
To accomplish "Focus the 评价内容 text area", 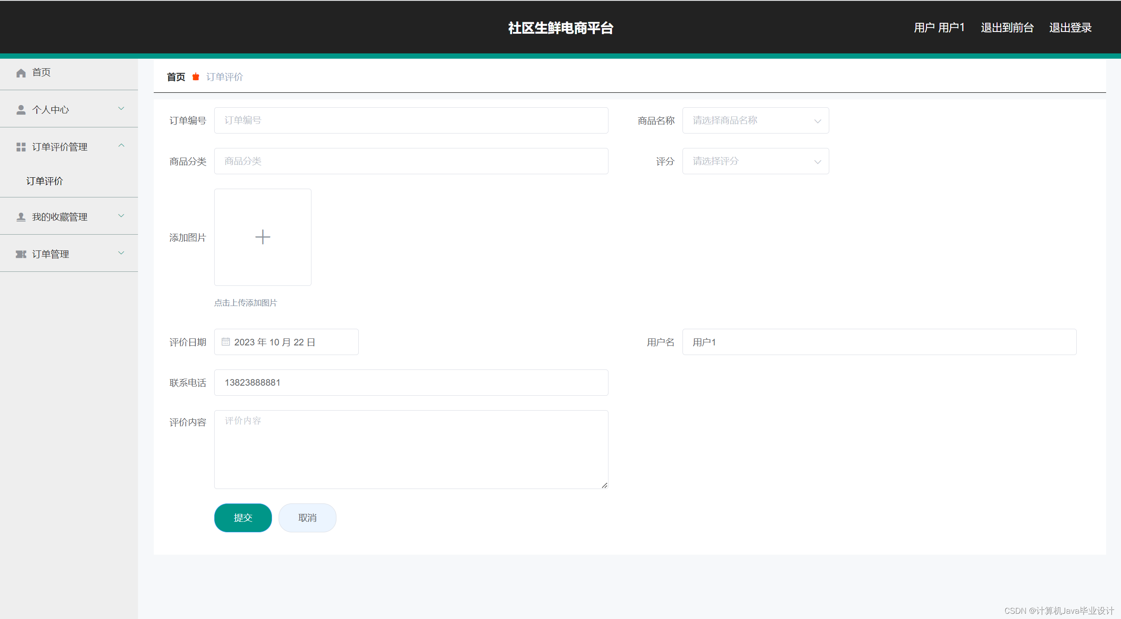I will click(411, 450).
